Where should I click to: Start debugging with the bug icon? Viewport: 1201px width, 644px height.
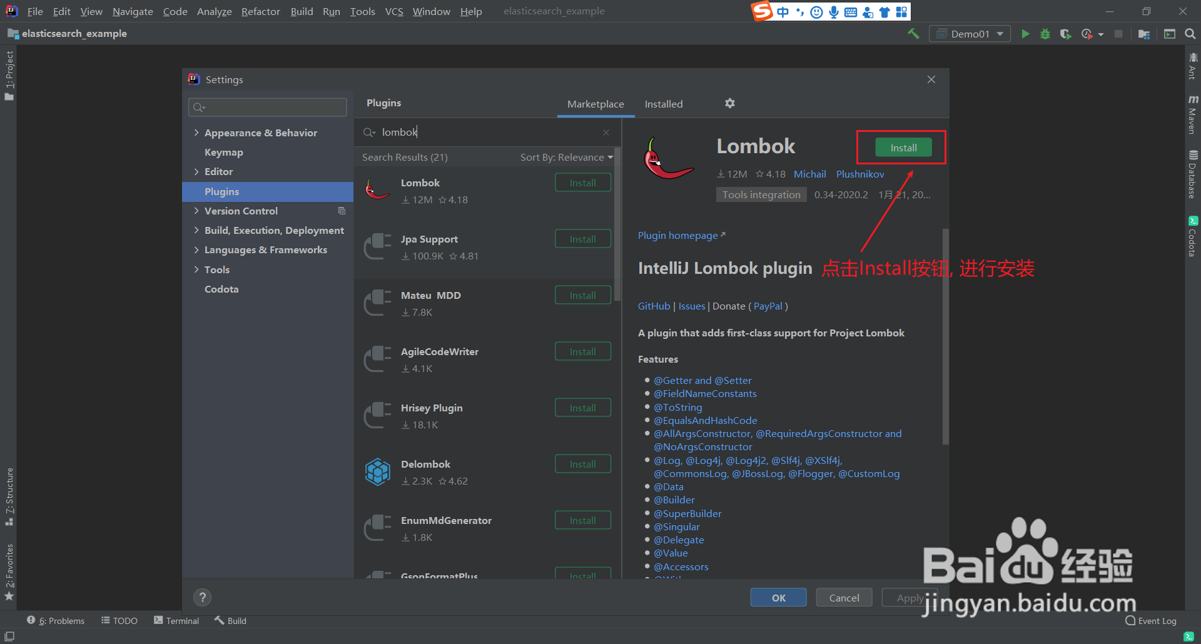click(x=1045, y=34)
